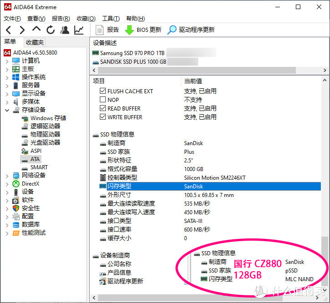Open the 收藏(O) menu
The height and width of the screenshot is (303, 330).
click(x=86, y=19)
